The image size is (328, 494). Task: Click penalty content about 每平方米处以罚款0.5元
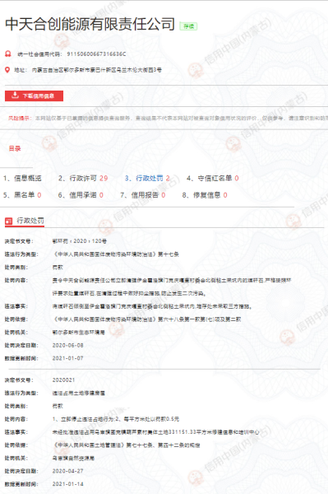coord(116,419)
